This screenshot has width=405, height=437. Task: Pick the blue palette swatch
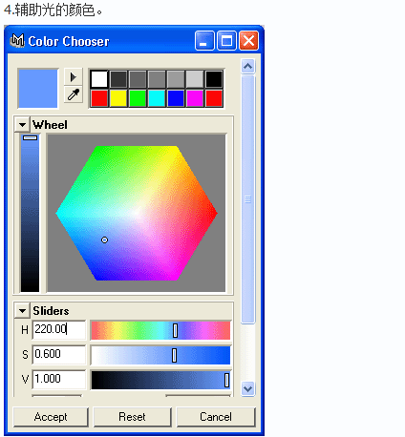[x=176, y=98]
